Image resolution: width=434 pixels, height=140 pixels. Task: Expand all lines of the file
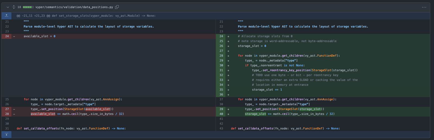pyautogui.click(x=14, y=7)
